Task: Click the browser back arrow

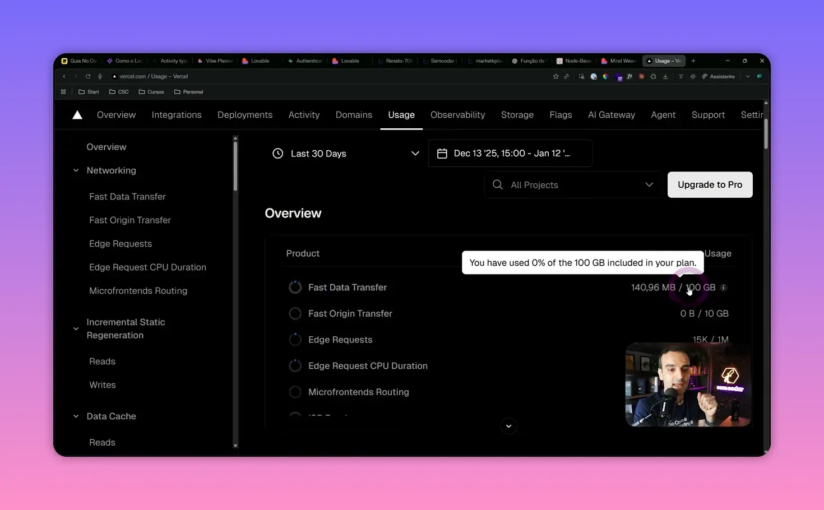Action: [64, 76]
